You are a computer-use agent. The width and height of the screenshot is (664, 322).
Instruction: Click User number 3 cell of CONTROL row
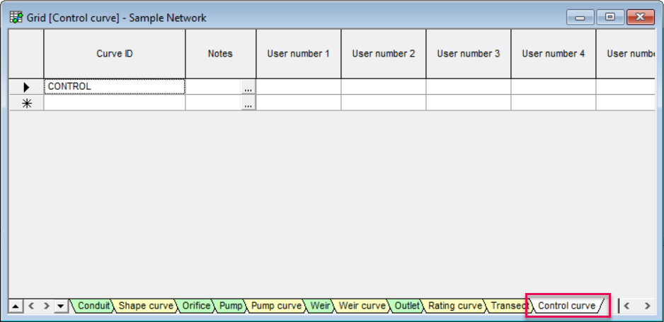(469, 87)
